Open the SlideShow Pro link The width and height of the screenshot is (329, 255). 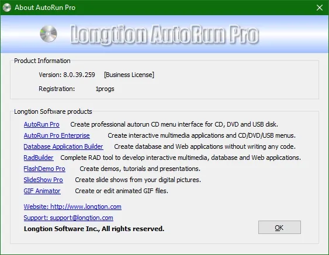click(43, 180)
